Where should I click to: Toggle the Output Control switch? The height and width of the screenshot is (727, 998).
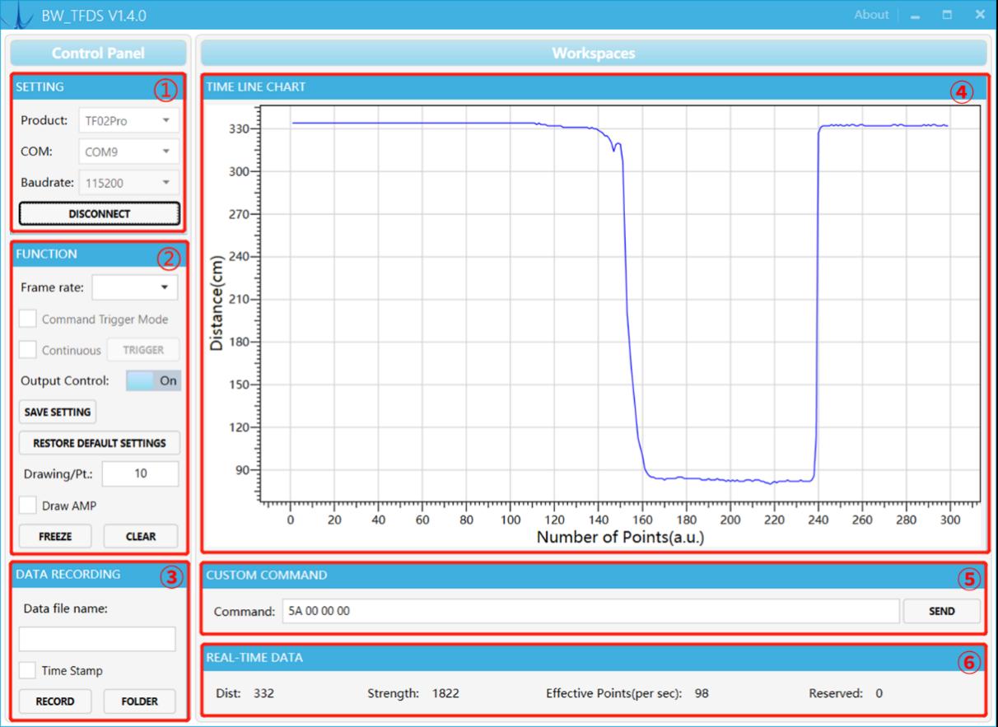(x=152, y=381)
